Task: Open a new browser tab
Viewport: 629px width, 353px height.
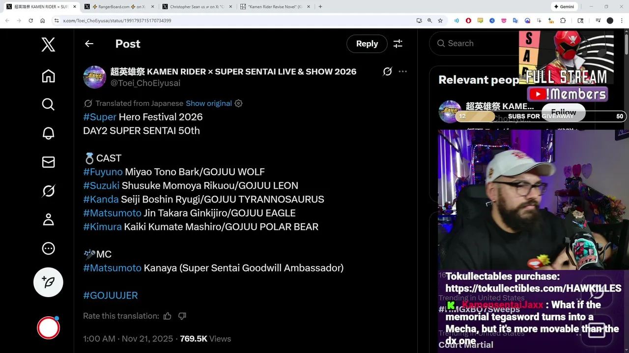Action: (320, 7)
